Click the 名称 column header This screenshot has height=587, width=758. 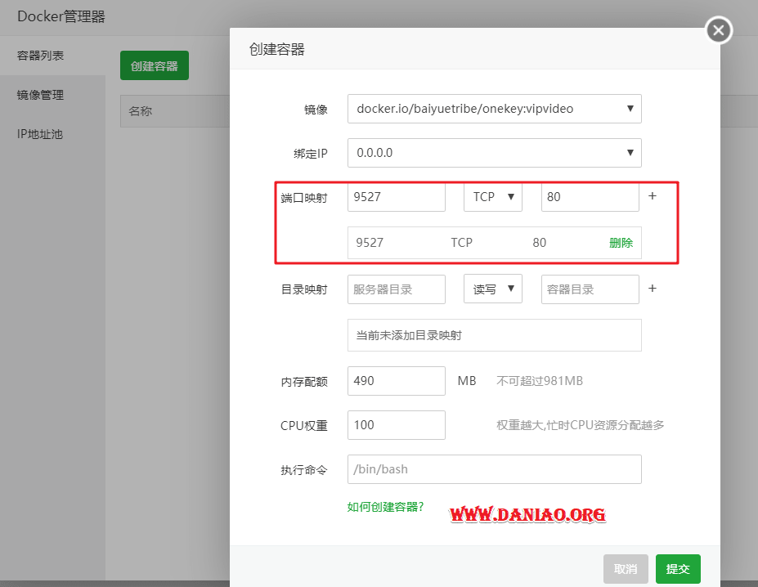pyautogui.click(x=140, y=111)
